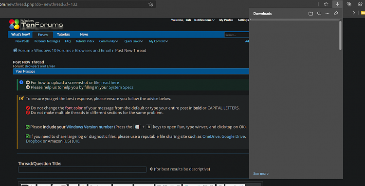The width and height of the screenshot is (365, 186).
Task: Open My Profile link
Action: point(226,20)
